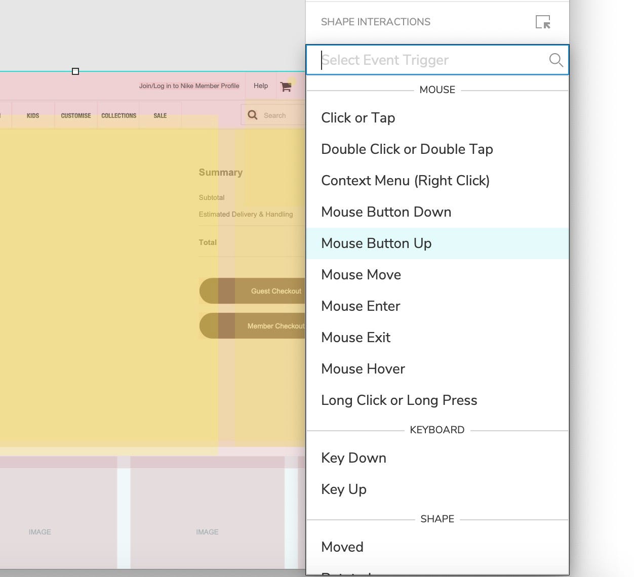Focus the Select Event Trigger input
634x577 pixels.
438,60
